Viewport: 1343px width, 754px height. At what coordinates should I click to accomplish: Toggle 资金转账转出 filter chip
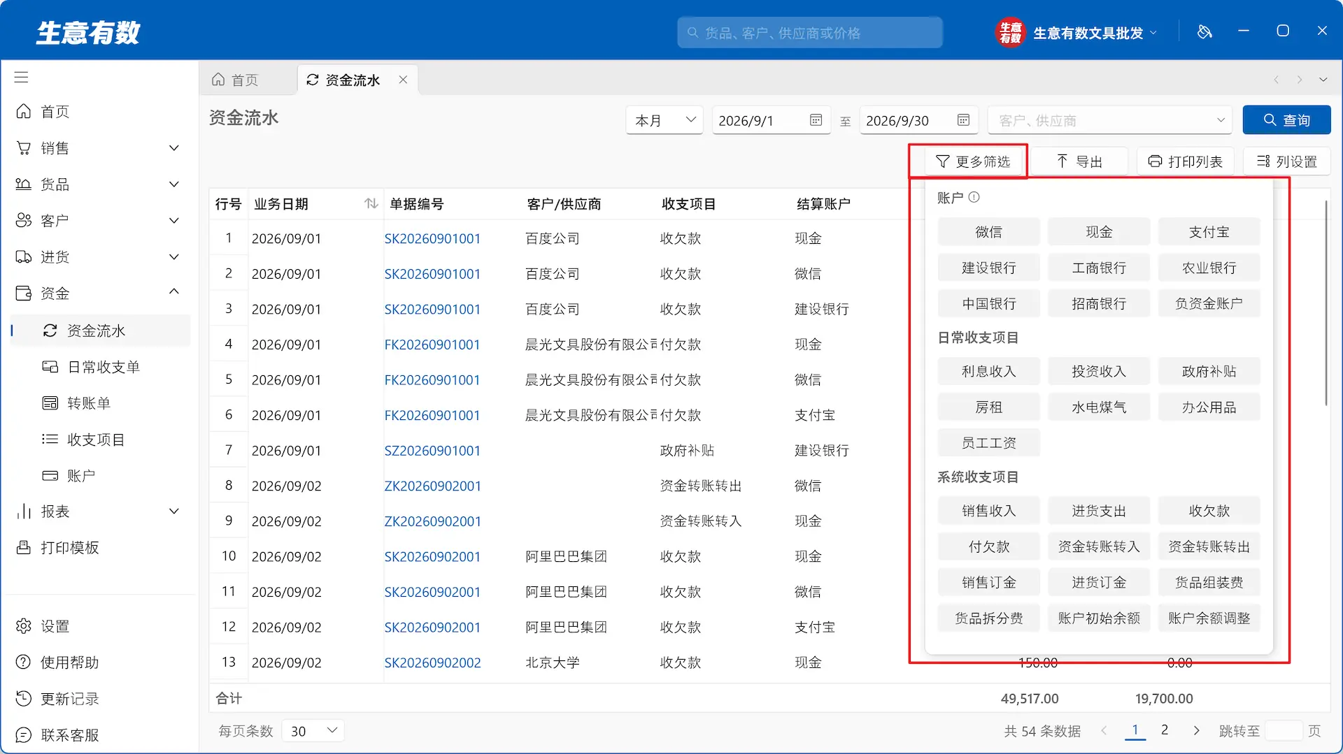point(1209,547)
